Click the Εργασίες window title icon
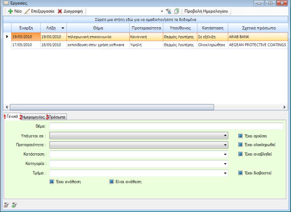 pos(6,3)
